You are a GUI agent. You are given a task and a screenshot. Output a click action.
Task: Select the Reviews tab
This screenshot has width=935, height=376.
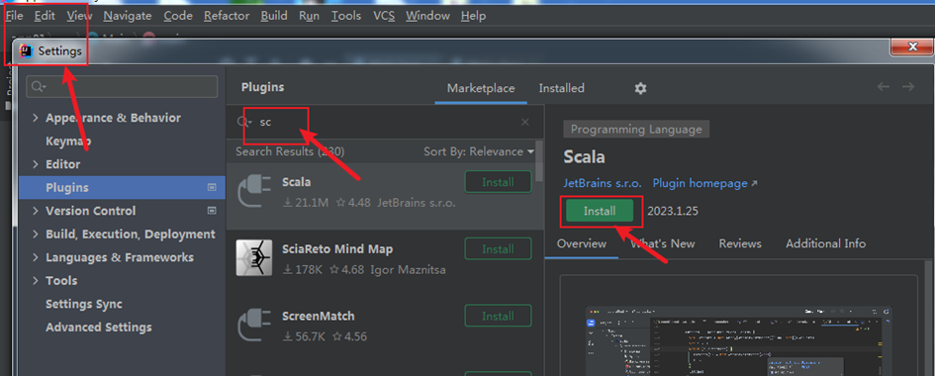[x=740, y=243]
